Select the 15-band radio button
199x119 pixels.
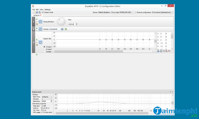44,47
